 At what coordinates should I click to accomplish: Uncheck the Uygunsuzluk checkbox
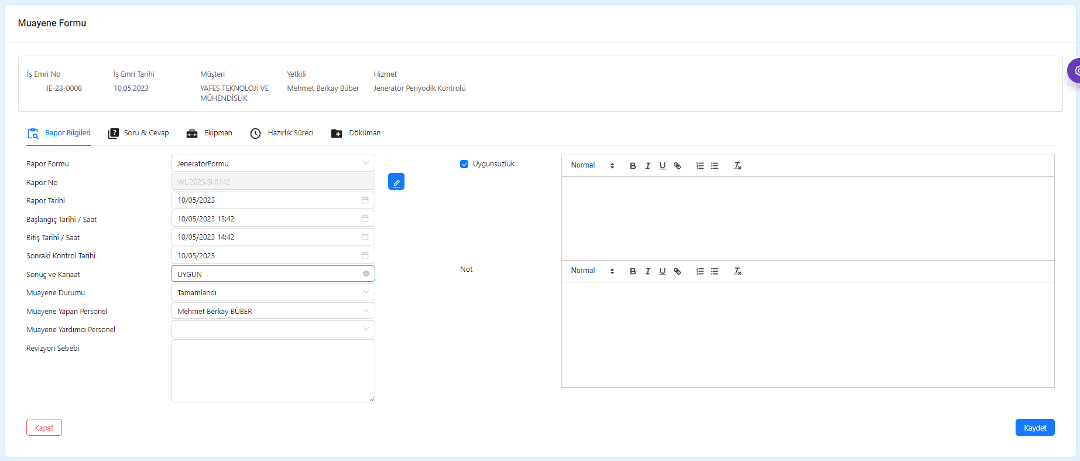coord(464,164)
